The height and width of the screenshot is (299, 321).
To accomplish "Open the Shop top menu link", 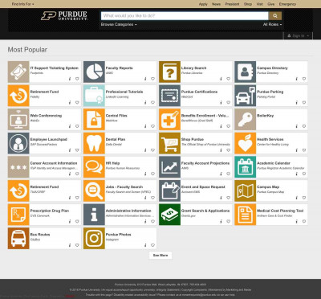I will pyautogui.click(x=248, y=4).
